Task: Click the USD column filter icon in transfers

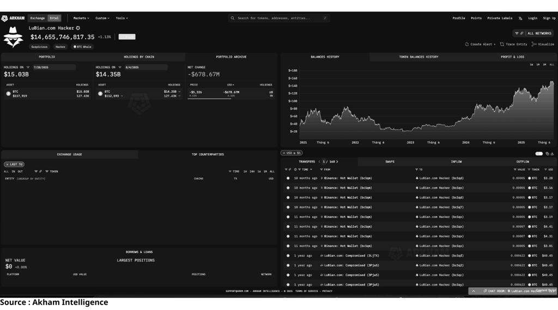Action: (545, 170)
